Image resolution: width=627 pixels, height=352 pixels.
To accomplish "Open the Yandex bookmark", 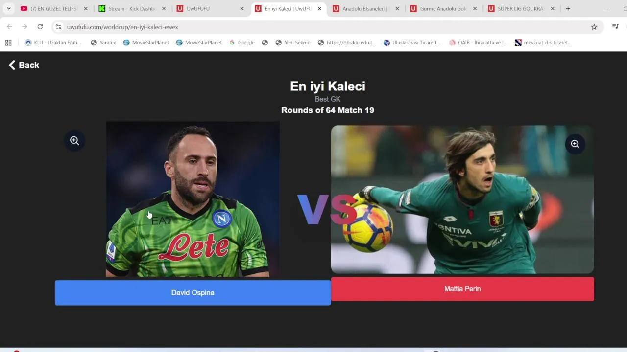I will [x=103, y=43].
